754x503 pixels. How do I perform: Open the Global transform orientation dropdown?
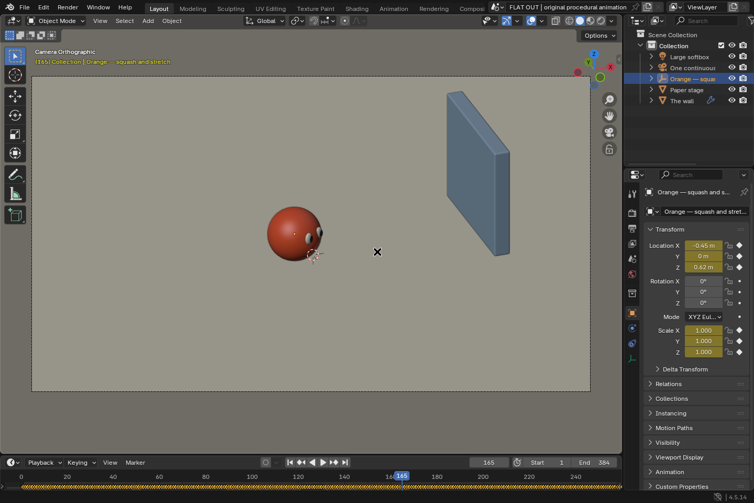coord(265,21)
